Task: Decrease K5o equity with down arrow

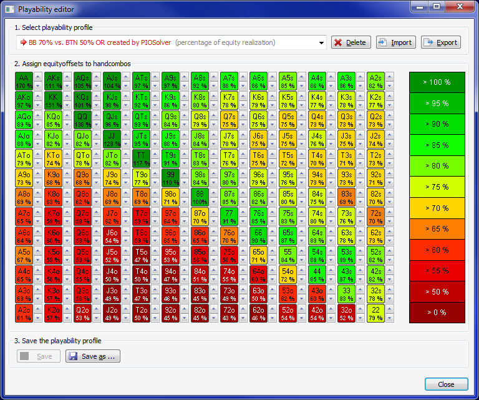Action: 67,260
